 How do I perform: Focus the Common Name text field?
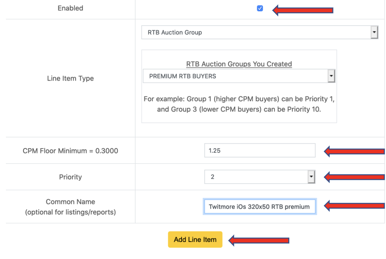(x=259, y=207)
